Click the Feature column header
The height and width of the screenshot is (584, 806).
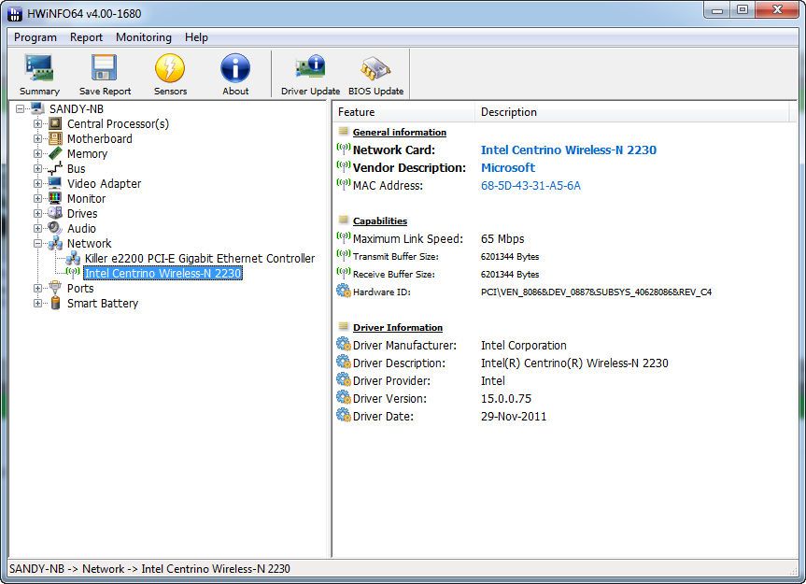[x=357, y=112]
